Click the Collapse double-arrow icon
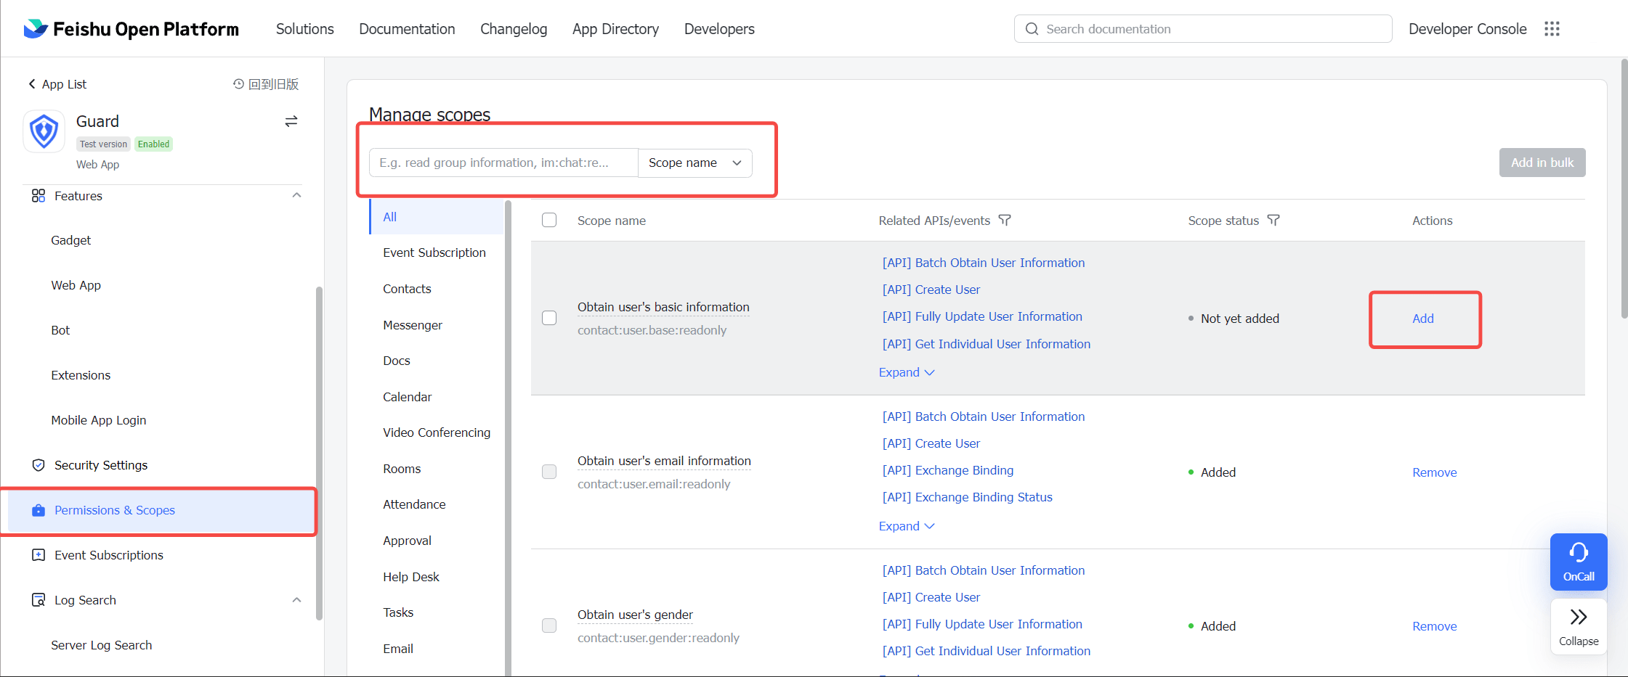The width and height of the screenshot is (1628, 677). [x=1578, y=617]
